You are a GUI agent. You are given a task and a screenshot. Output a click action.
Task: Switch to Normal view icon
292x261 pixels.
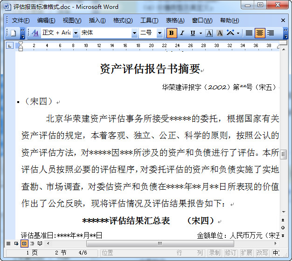tap(8, 243)
